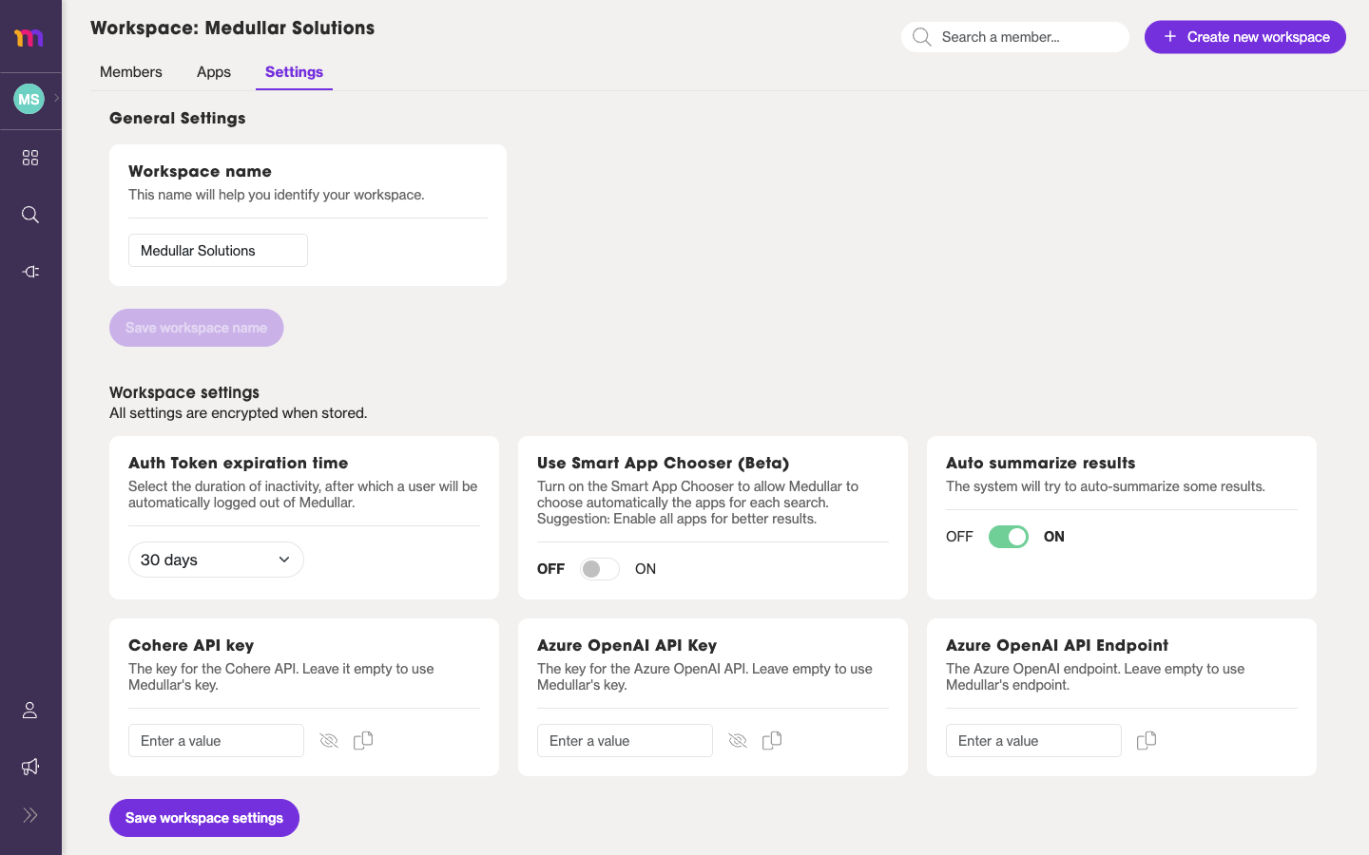This screenshot has height=855, width=1369.
Task: Click 'All settings are encrypted when stored.' text
Action: tap(239, 413)
